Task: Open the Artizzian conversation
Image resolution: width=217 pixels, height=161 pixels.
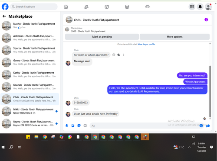Action: click(30, 38)
